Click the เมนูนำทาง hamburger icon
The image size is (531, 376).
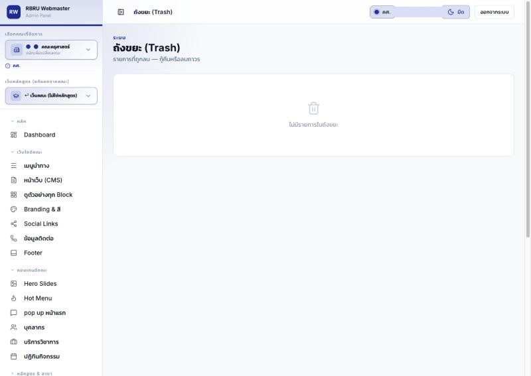pyautogui.click(x=13, y=166)
